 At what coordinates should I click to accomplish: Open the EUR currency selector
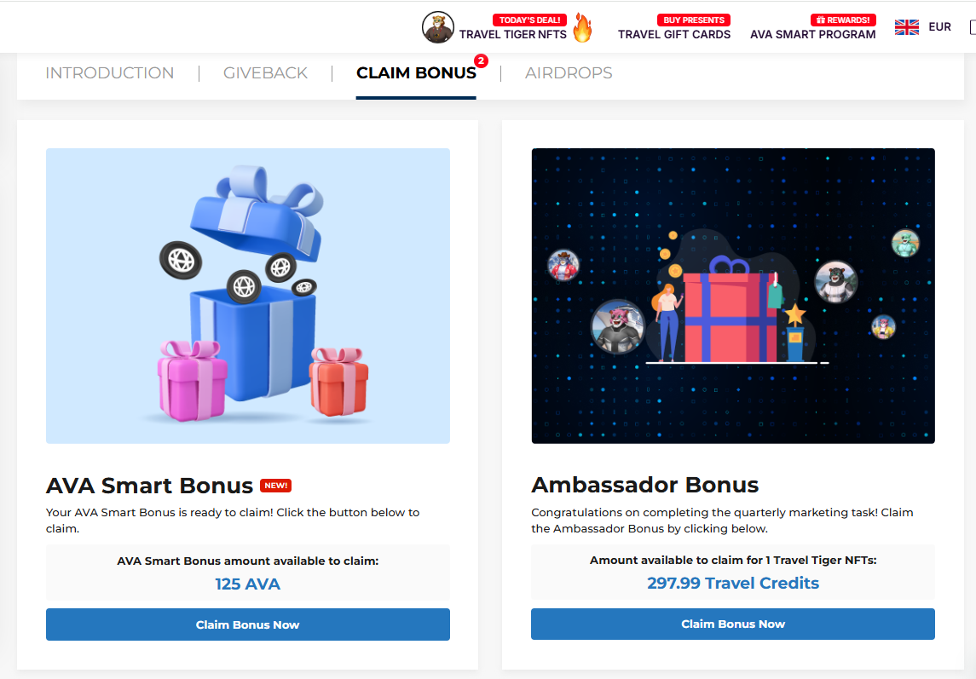click(939, 26)
